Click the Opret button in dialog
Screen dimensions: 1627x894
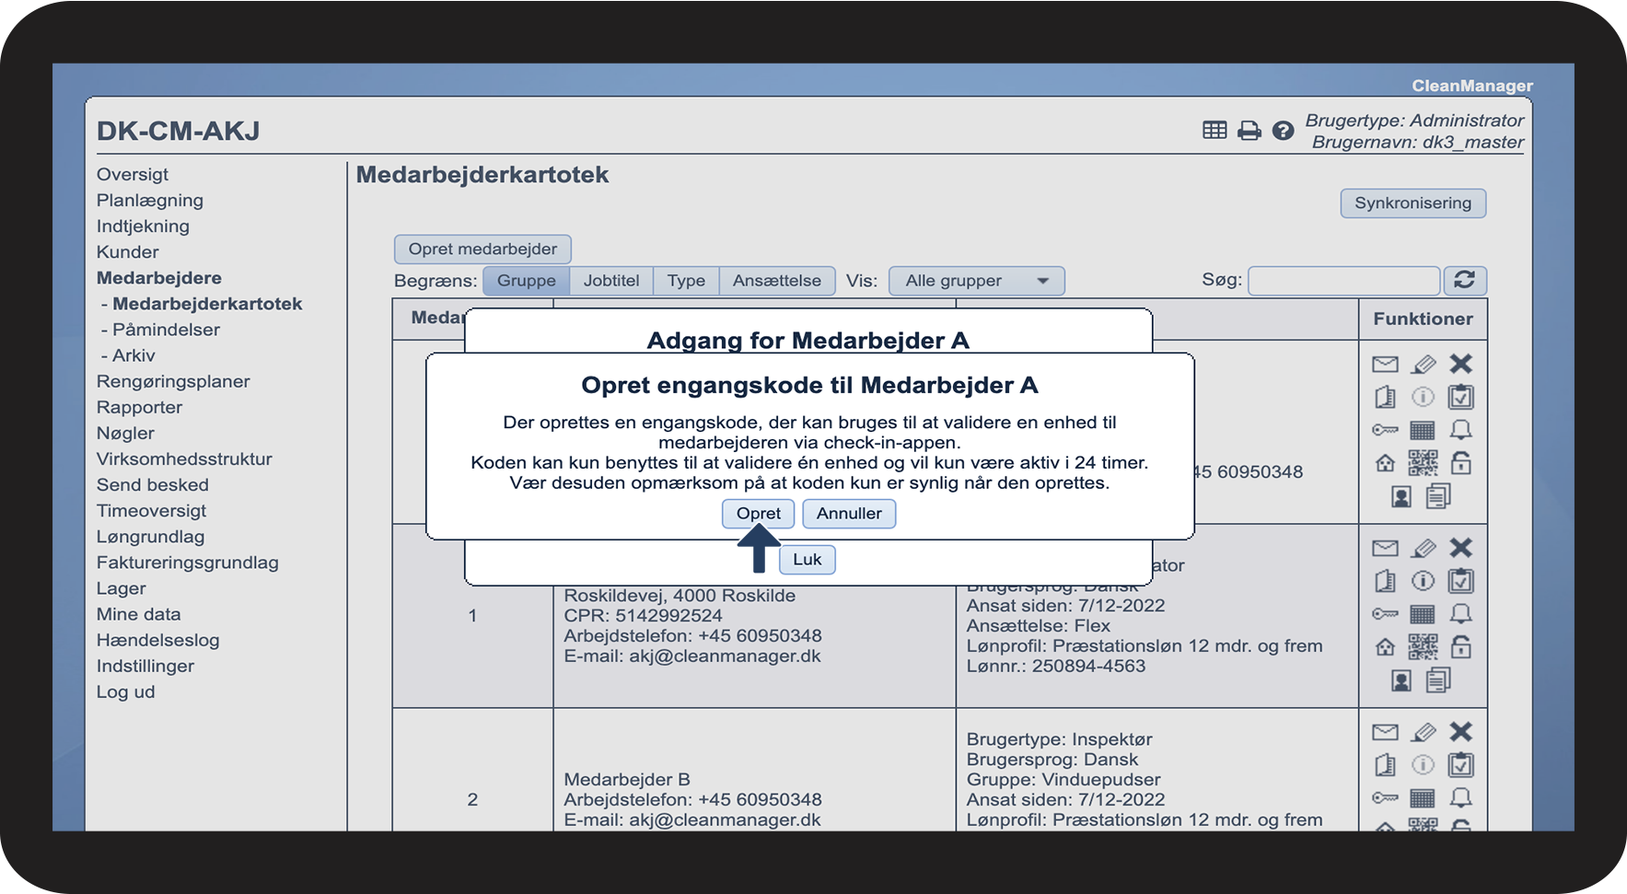click(x=758, y=514)
